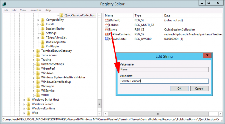The height and width of the screenshot is (124, 225).
Task: Click the Name string value icon
Action: point(106,30)
